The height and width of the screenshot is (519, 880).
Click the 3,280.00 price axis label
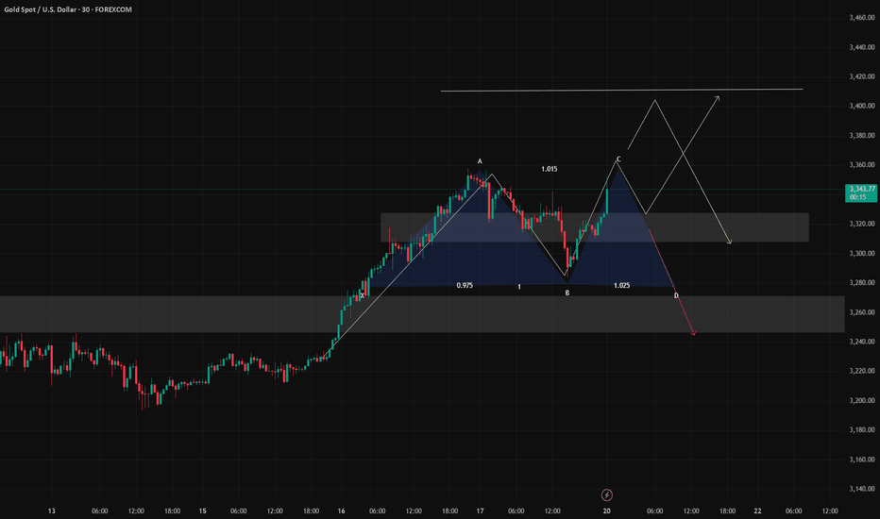[x=861, y=282]
